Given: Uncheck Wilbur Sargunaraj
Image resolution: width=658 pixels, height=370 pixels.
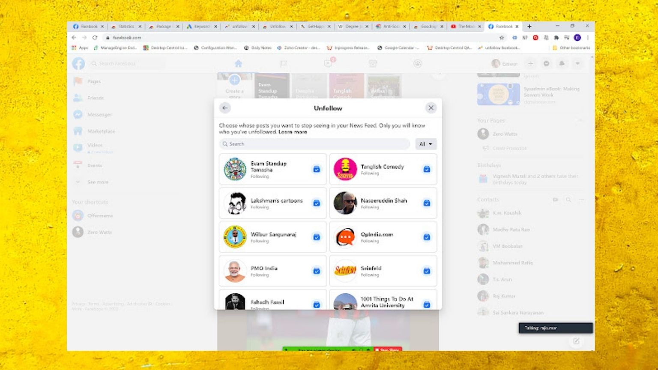Looking at the screenshot, I should (x=317, y=237).
